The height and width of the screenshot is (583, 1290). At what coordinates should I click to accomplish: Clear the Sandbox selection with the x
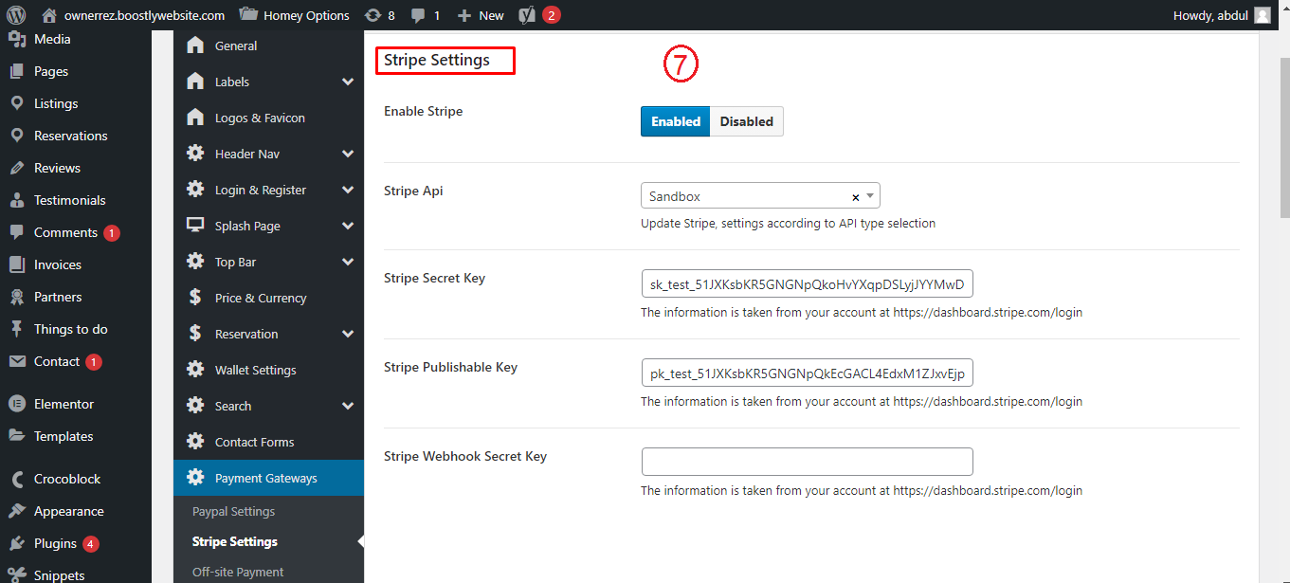[x=855, y=197]
